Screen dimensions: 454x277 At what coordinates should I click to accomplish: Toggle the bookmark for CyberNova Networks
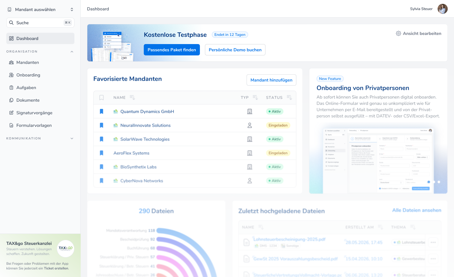[102, 181]
